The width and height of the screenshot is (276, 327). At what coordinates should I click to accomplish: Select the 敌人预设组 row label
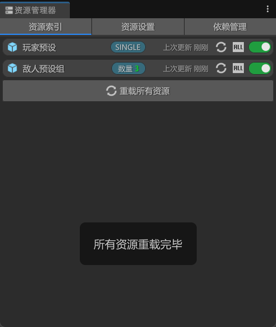click(x=43, y=69)
